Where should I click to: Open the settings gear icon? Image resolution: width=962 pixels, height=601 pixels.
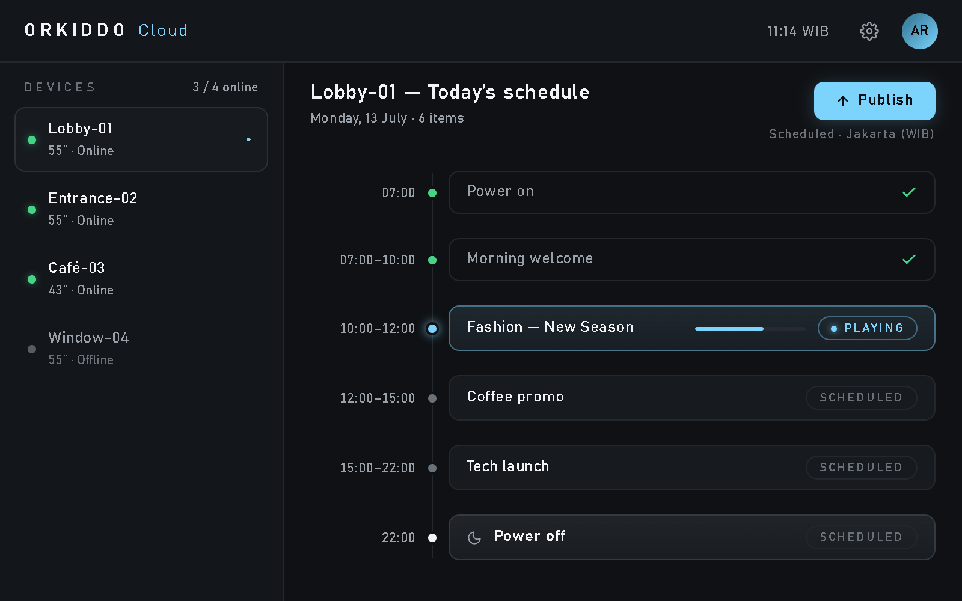(x=869, y=31)
